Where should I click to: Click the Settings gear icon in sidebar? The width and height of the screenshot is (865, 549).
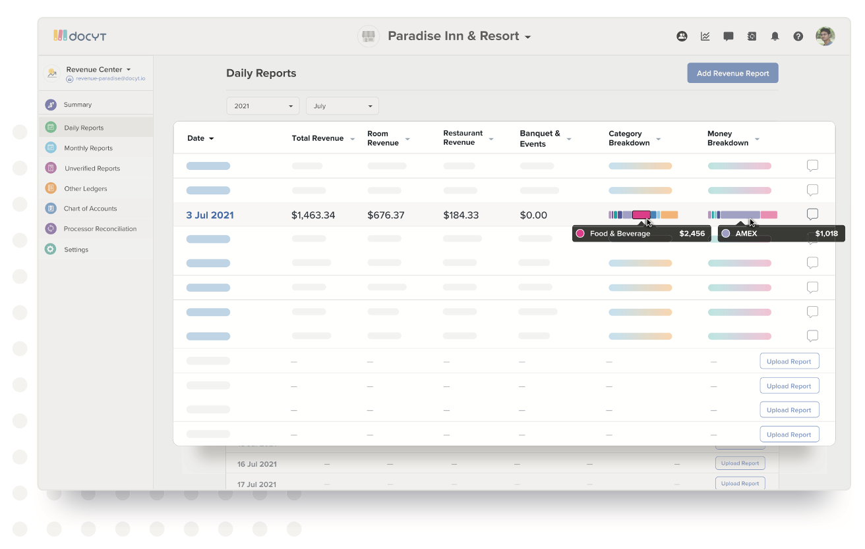(x=51, y=249)
